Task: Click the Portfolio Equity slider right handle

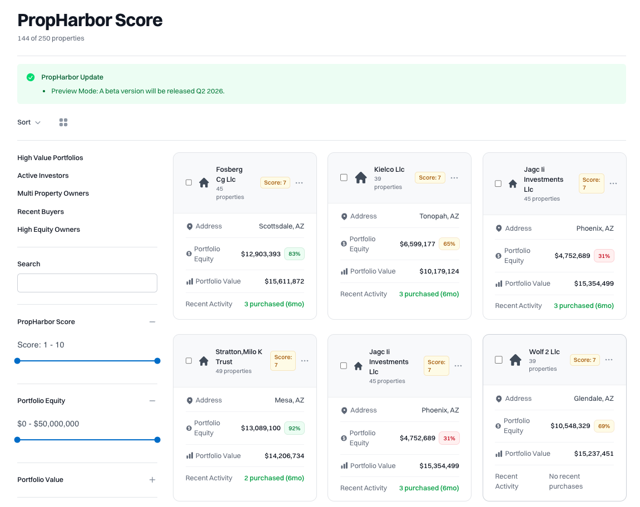Action: [x=157, y=440]
